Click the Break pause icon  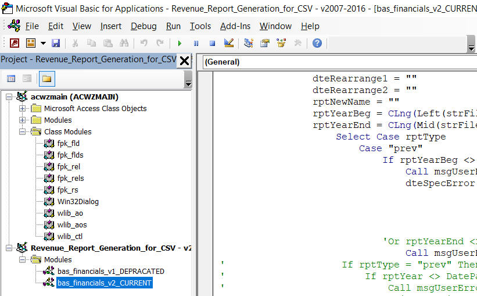196,43
